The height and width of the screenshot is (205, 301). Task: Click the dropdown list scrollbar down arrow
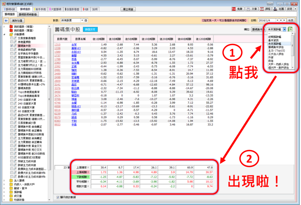(x=293, y=67)
